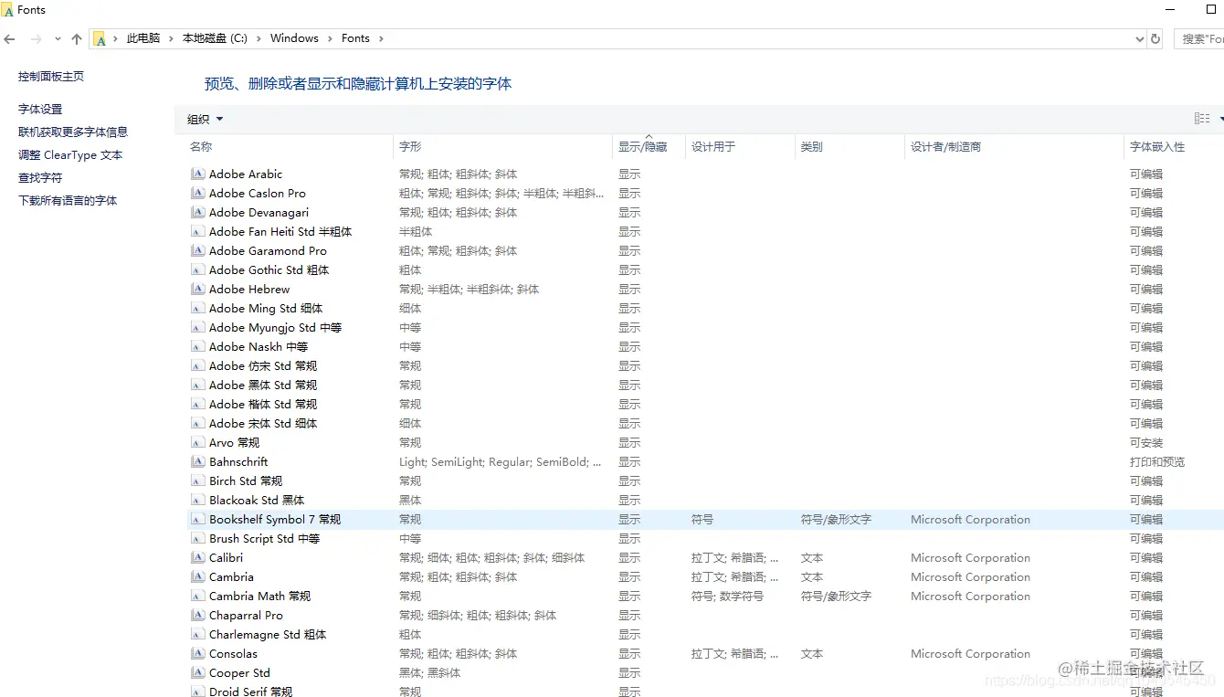Click Microsoft Corporation in Consolas row

tap(970, 653)
